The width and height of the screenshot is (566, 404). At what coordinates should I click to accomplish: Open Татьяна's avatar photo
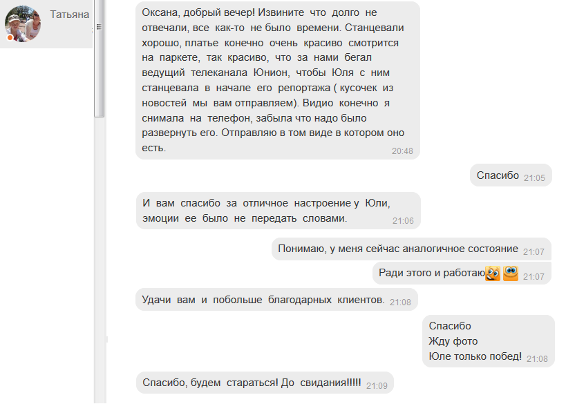[x=22, y=23]
